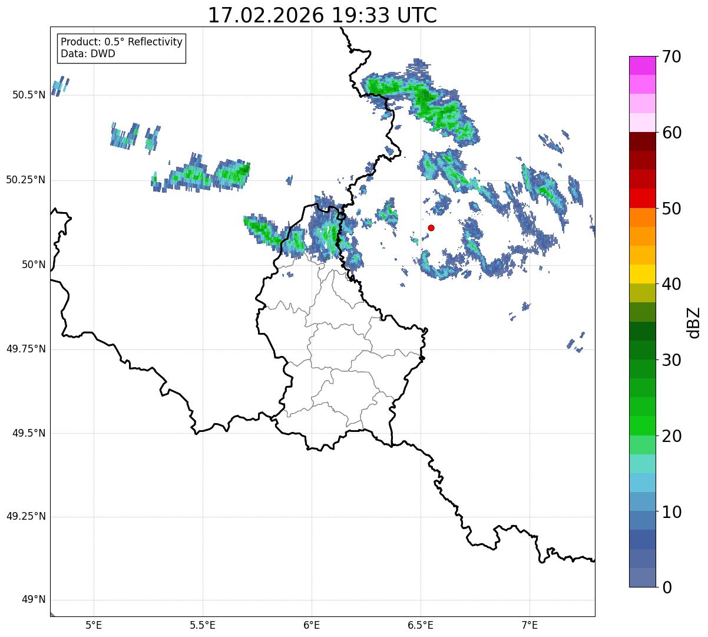
Task: Click the latitude label 50°N
Action: click(34, 265)
